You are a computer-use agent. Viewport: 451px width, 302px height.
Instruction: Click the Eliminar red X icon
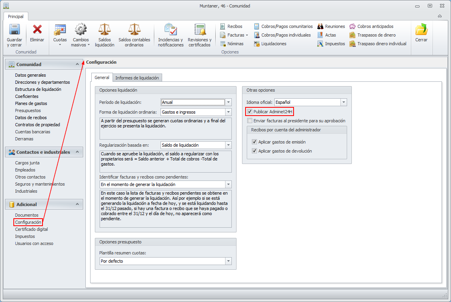pos(37,29)
